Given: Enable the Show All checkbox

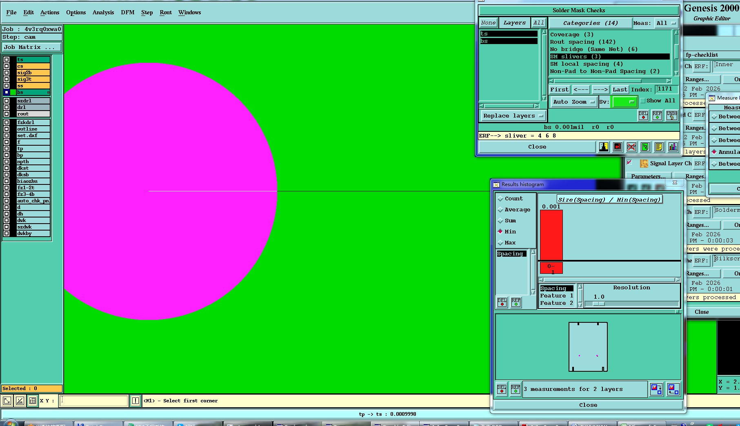Looking at the screenshot, I should 643,101.
